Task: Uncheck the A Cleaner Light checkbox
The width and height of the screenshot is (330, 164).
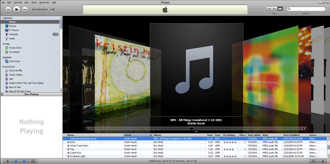Action: pyautogui.click(x=68, y=157)
